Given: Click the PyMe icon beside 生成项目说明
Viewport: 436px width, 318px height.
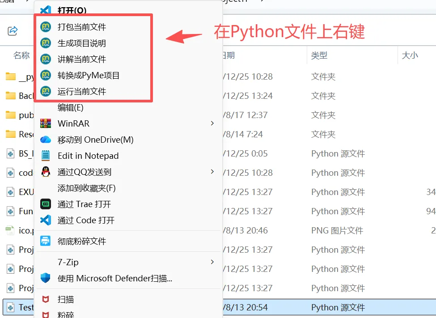Looking at the screenshot, I should coord(46,43).
